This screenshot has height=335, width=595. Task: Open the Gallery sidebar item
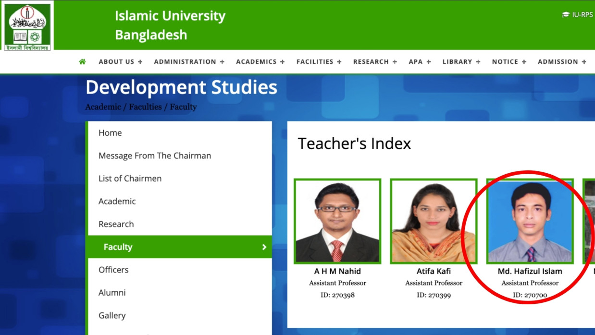(x=180, y=315)
